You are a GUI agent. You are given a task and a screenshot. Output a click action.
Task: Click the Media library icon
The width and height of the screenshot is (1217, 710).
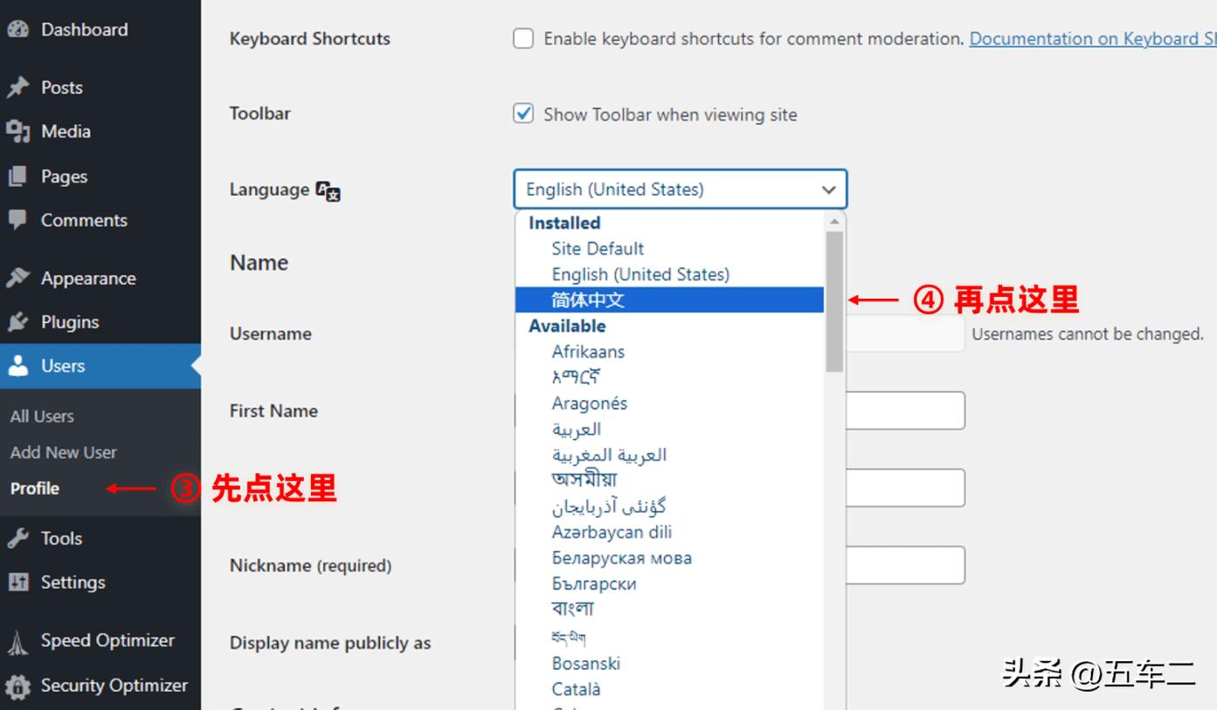tap(17, 131)
